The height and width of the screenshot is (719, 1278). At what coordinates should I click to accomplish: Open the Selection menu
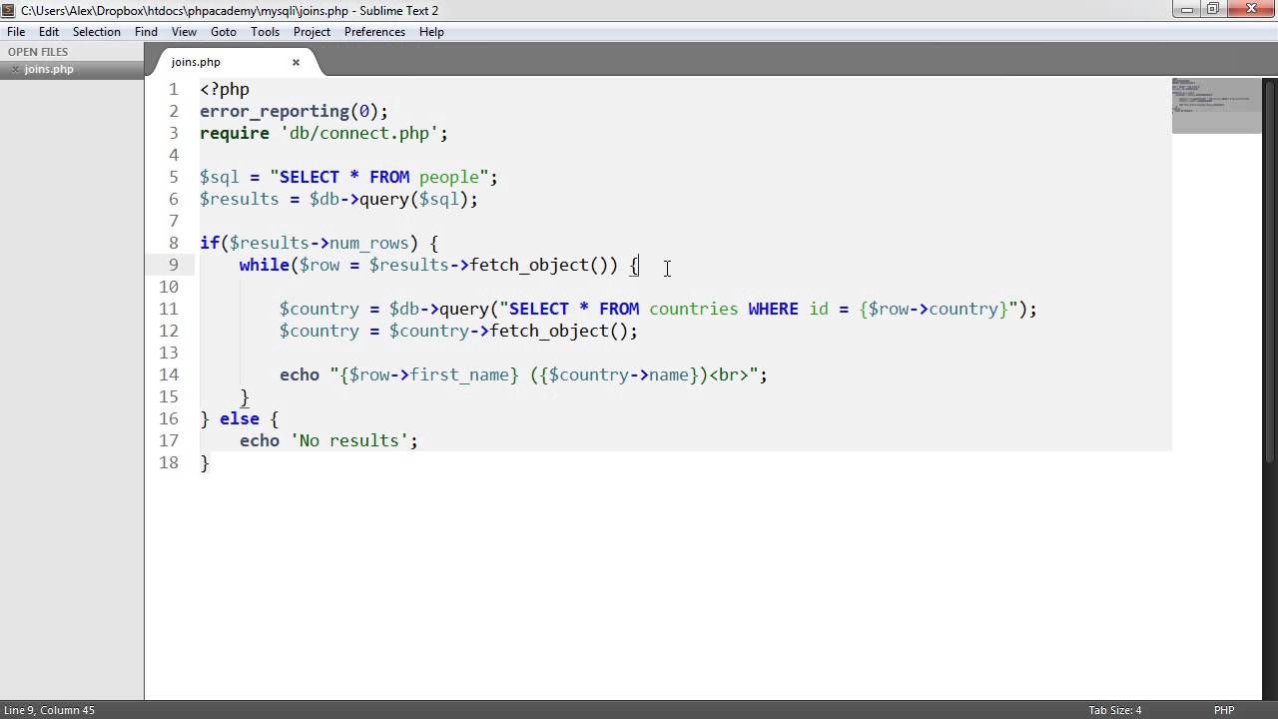tap(96, 32)
